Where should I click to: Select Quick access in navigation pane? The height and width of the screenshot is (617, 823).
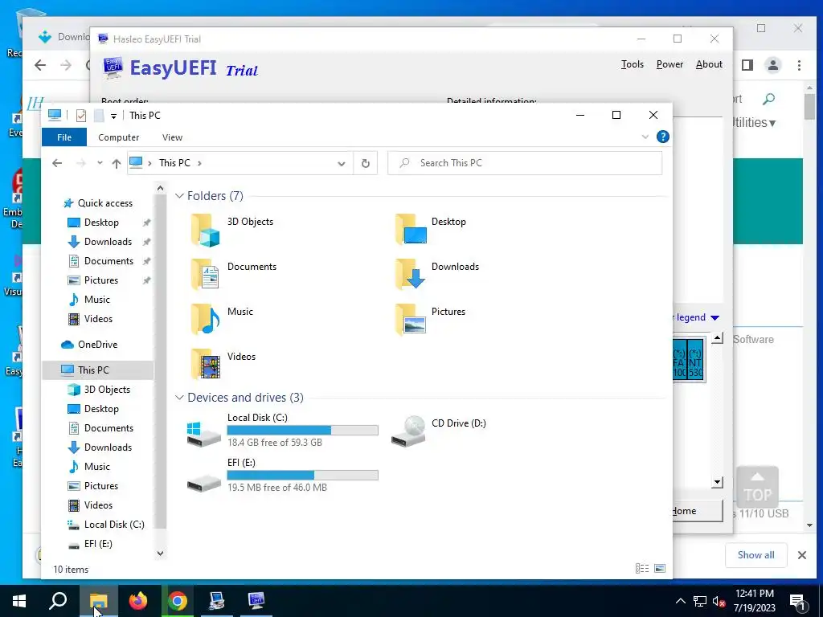coord(105,203)
